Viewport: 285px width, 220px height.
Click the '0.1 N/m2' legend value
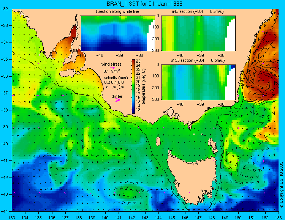[x=112, y=71]
